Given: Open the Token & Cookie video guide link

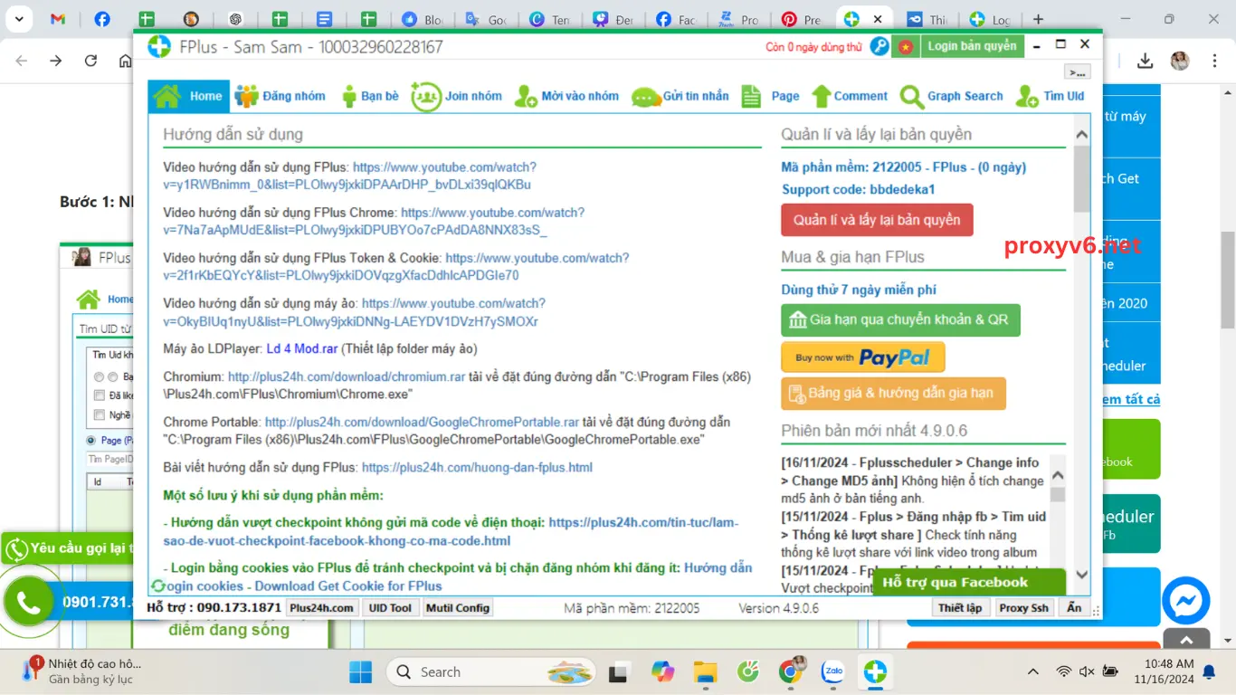Looking at the screenshot, I should (x=395, y=267).
